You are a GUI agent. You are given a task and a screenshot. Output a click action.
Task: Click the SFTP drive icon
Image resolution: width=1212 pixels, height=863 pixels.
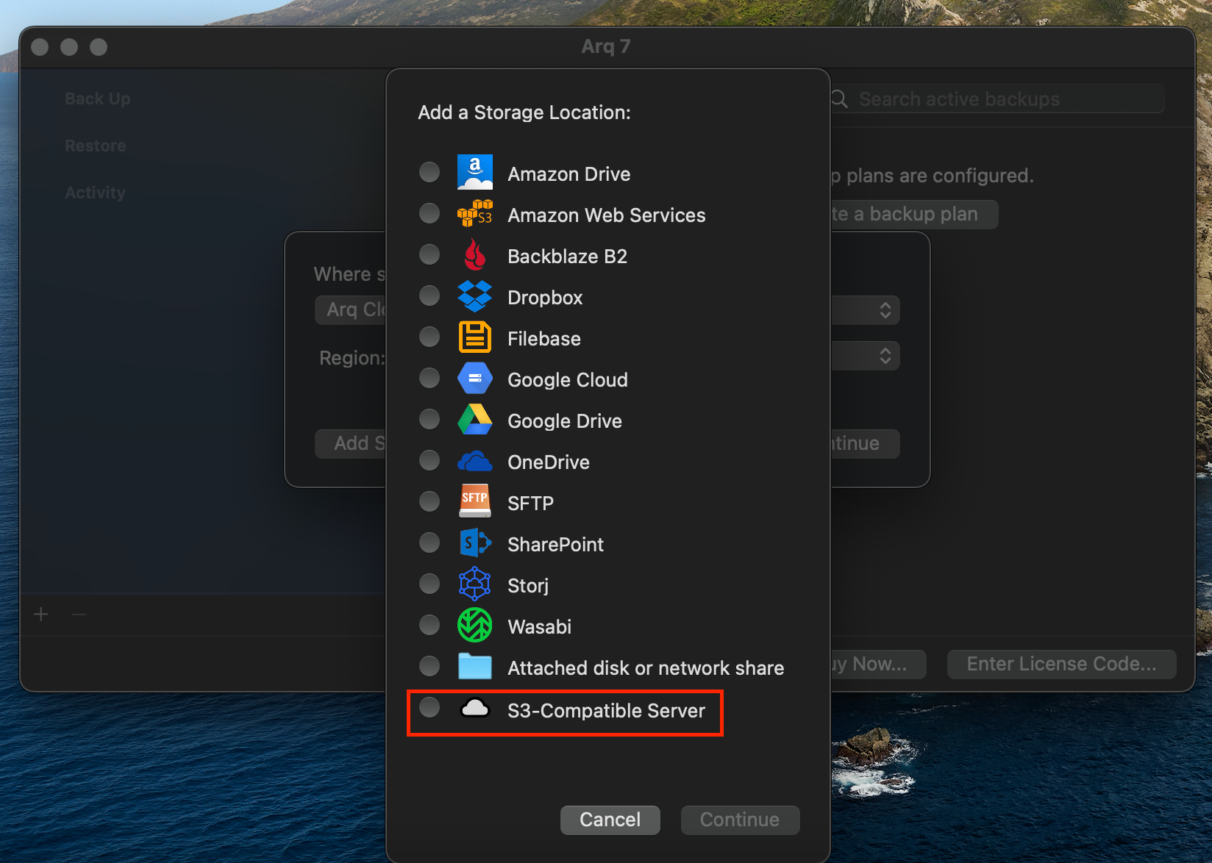pos(475,501)
